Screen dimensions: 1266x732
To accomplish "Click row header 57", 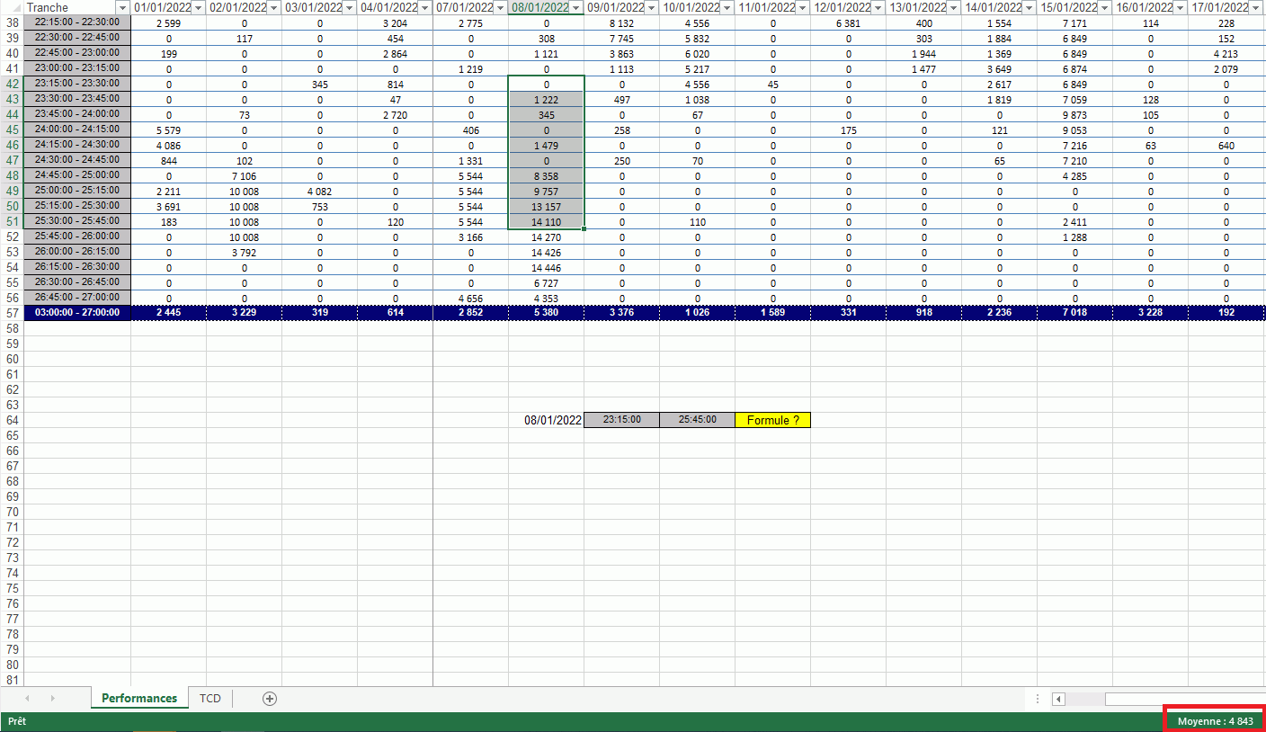I will point(12,313).
